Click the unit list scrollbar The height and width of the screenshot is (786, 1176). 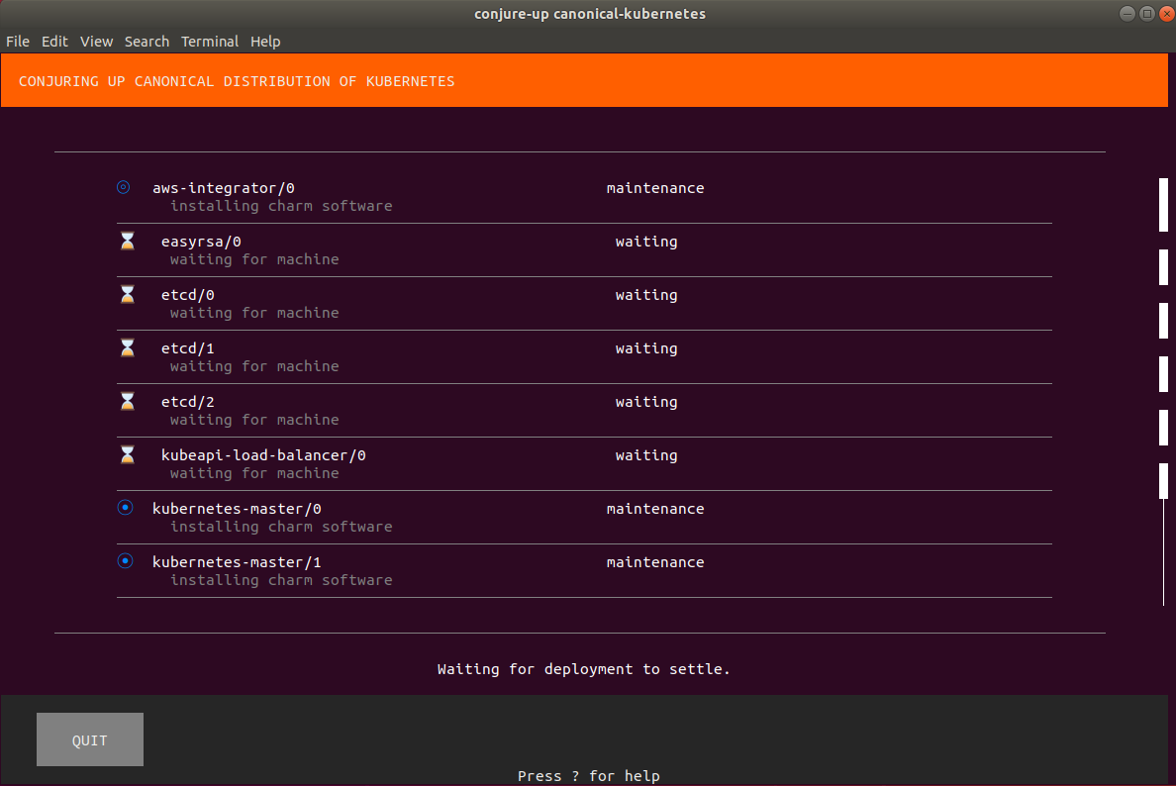click(1163, 391)
